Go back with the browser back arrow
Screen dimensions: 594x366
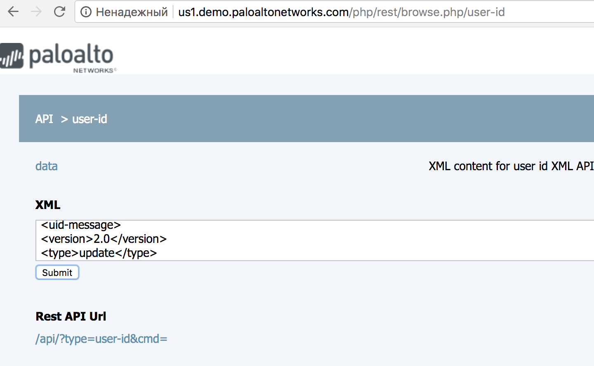[13, 12]
